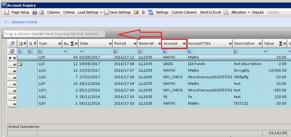Screen dimensions: 291x137
Task: Toggle row pin for LLSI row
Action: (14, 65)
